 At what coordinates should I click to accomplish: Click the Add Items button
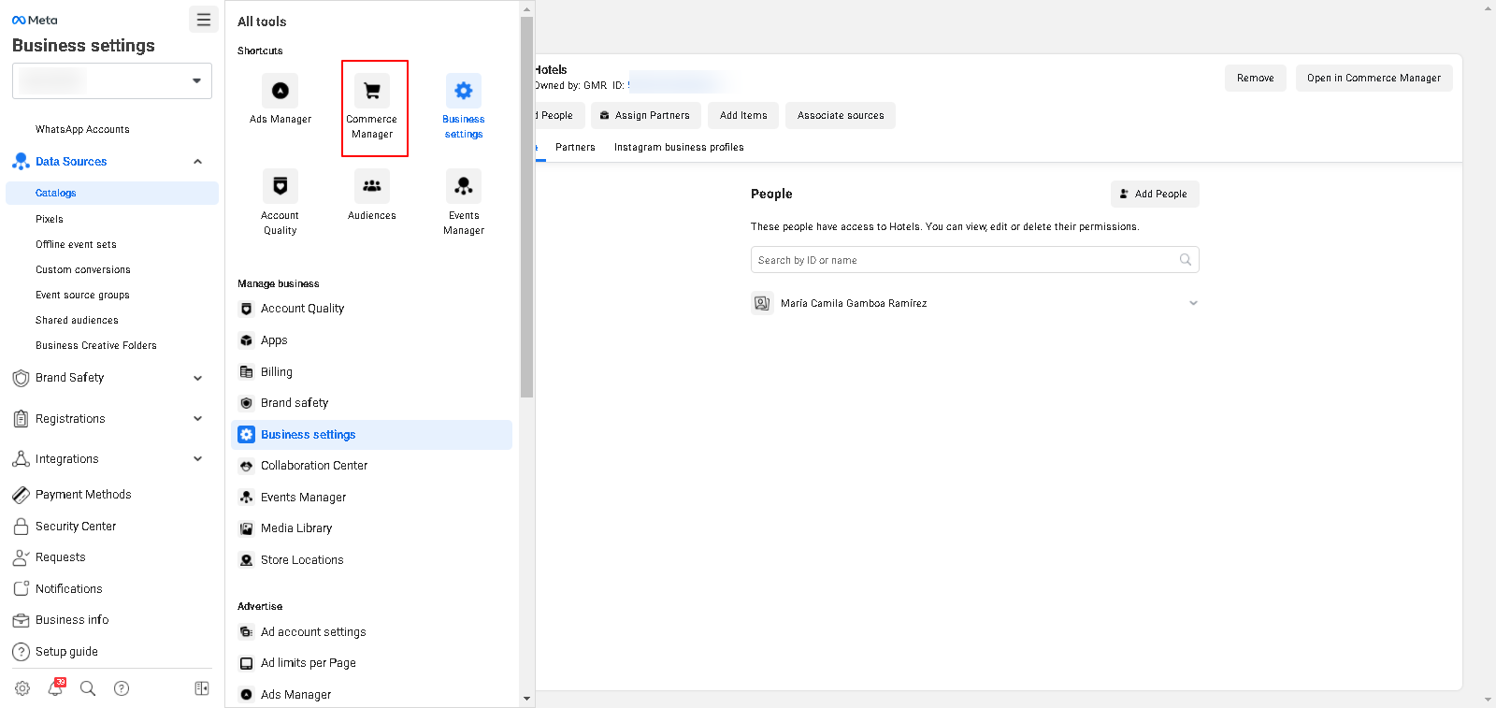coord(743,116)
